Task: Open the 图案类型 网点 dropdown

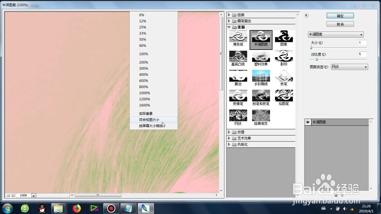Action: point(349,67)
